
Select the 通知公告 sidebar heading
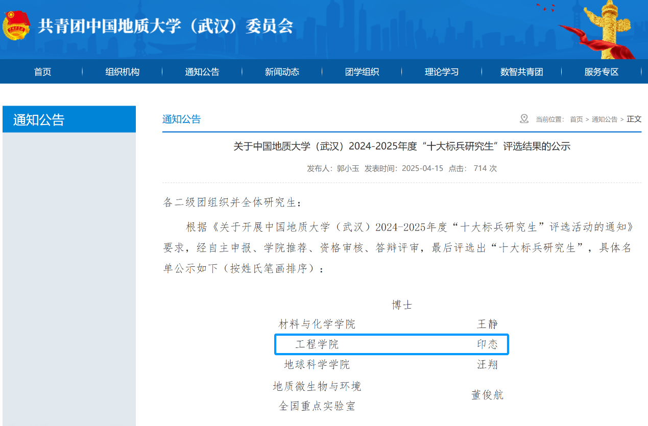pyautogui.click(x=39, y=120)
